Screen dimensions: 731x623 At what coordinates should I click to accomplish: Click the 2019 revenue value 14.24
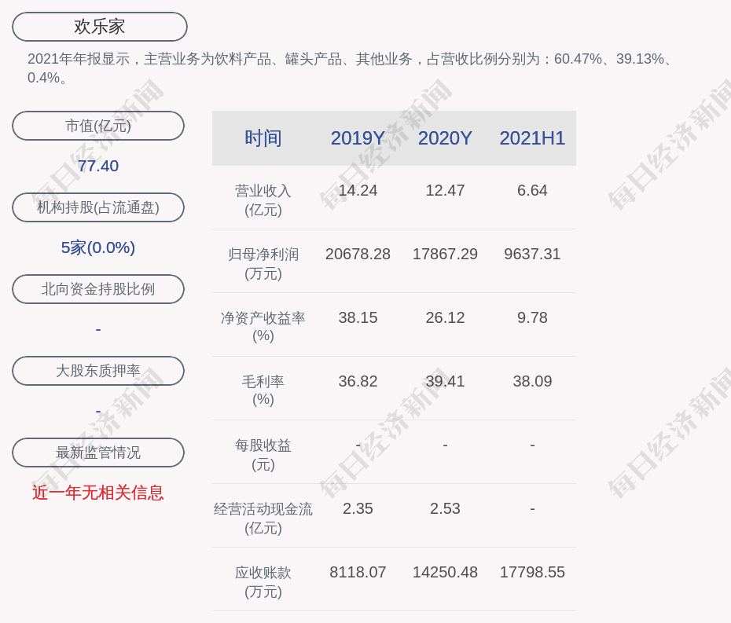click(x=358, y=191)
